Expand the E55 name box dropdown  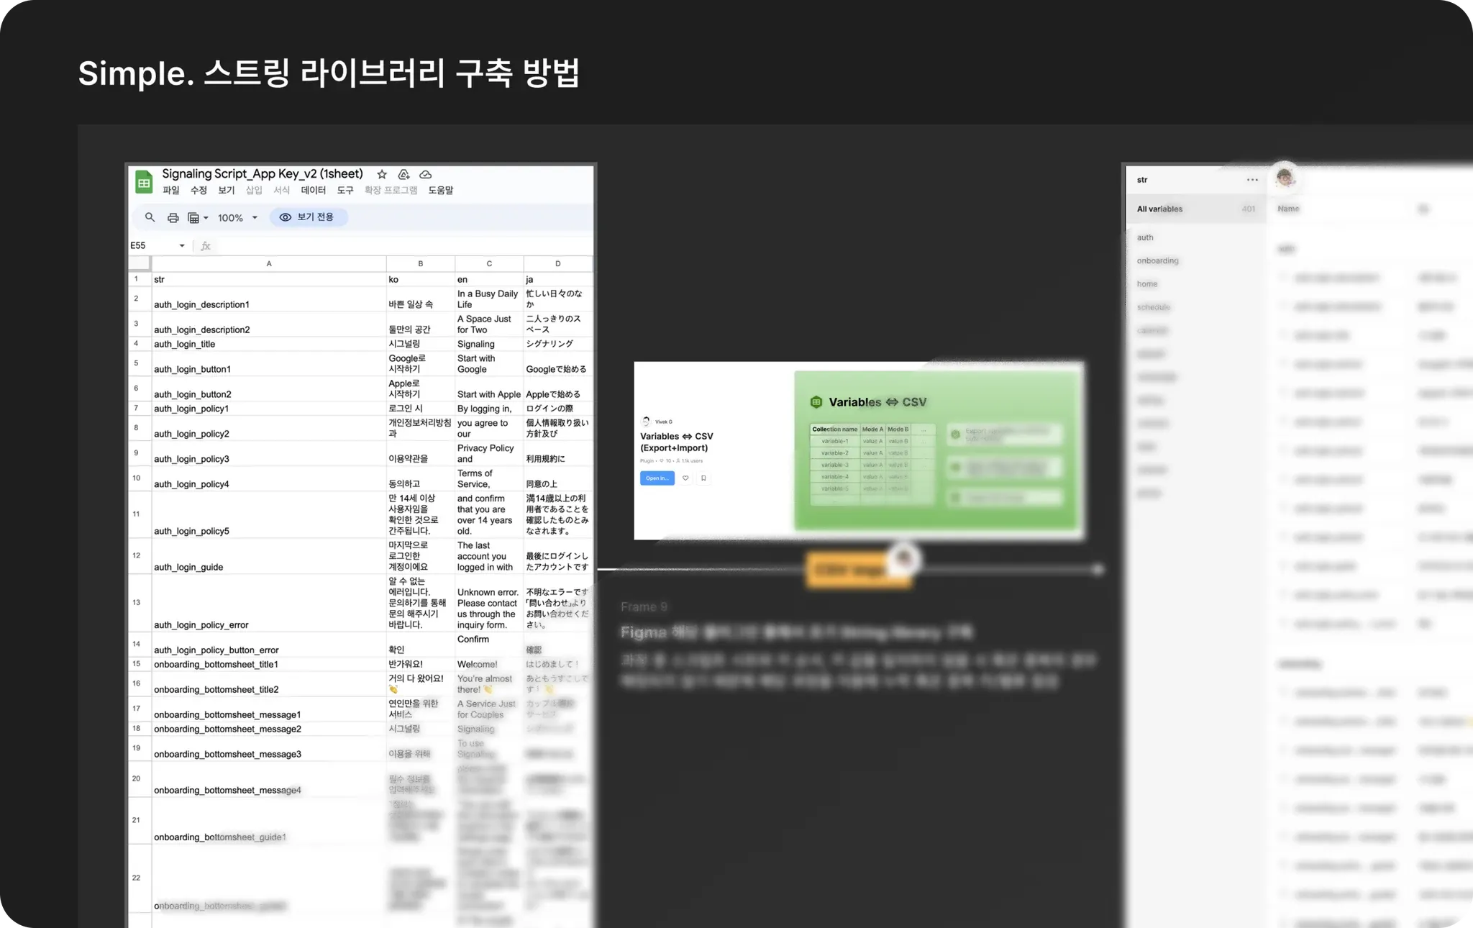pos(182,246)
